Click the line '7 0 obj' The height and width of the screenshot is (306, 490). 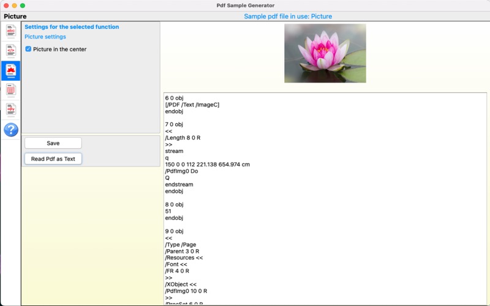(174, 124)
